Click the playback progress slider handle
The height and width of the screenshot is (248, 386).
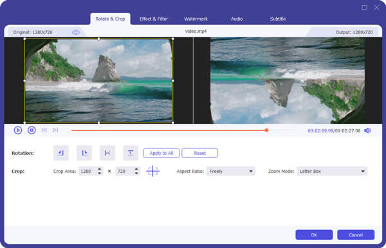pyautogui.click(x=266, y=130)
